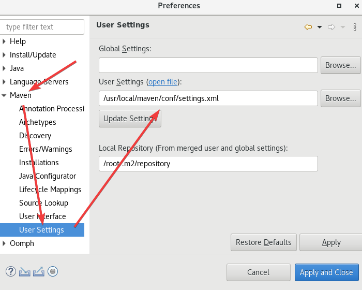Click the Apply button

331,242
